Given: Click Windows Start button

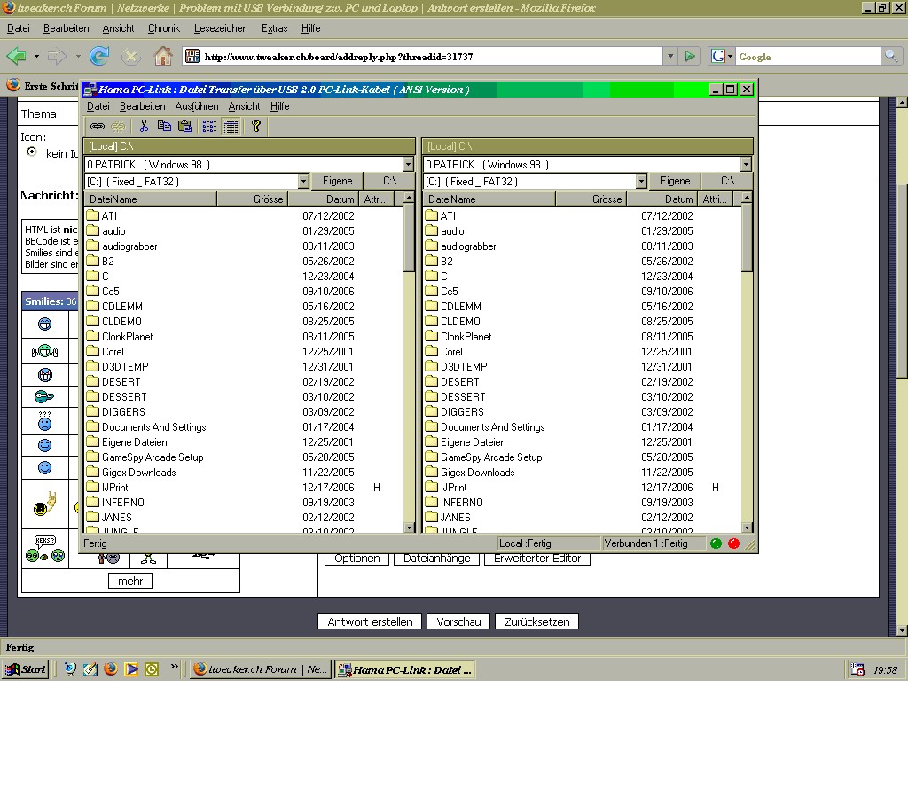Looking at the screenshot, I should 26,669.
